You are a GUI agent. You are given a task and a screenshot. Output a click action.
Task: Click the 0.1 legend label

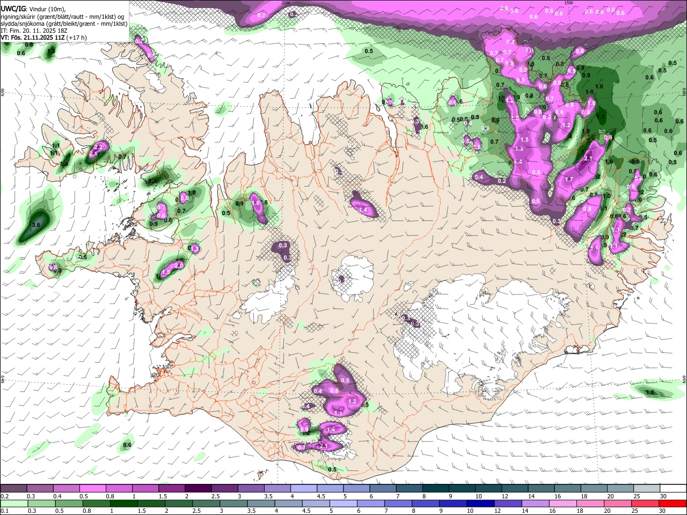click(5, 511)
